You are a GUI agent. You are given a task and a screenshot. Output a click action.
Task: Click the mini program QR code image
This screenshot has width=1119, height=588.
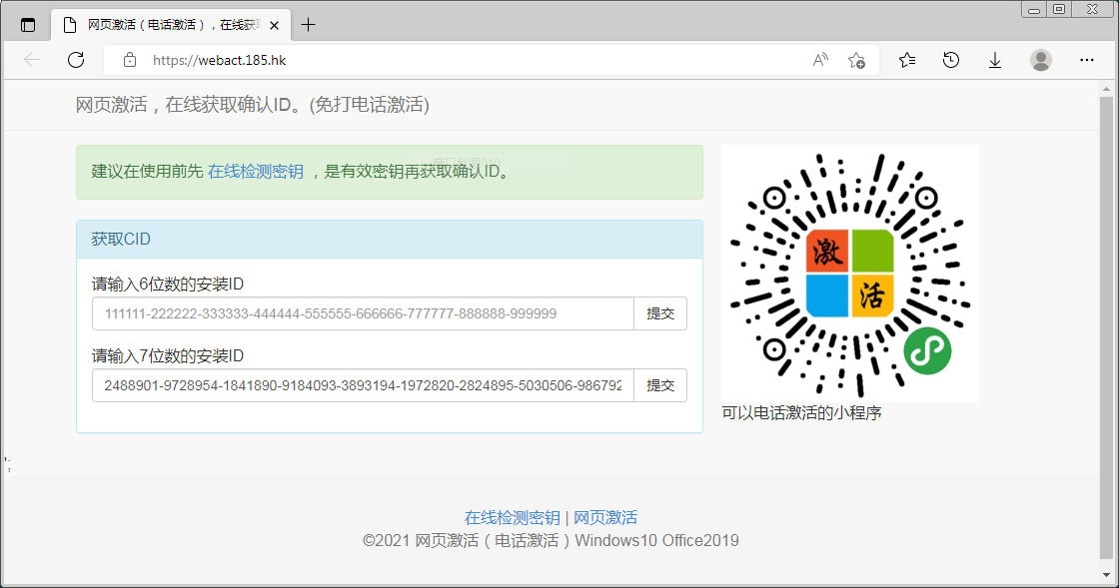point(849,274)
